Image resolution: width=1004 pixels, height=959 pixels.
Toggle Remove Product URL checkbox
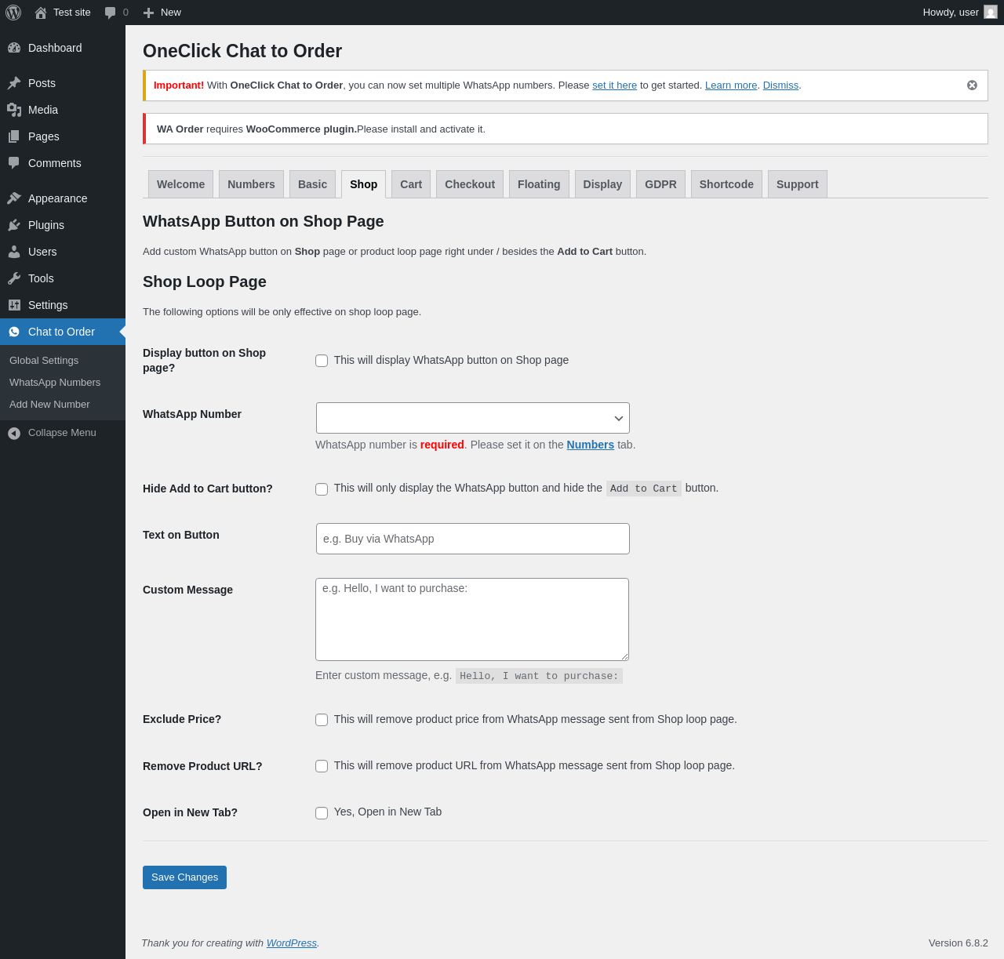[322, 766]
